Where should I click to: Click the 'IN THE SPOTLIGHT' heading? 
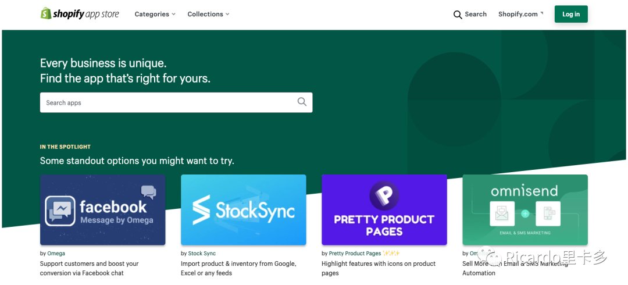[x=65, y=147]
